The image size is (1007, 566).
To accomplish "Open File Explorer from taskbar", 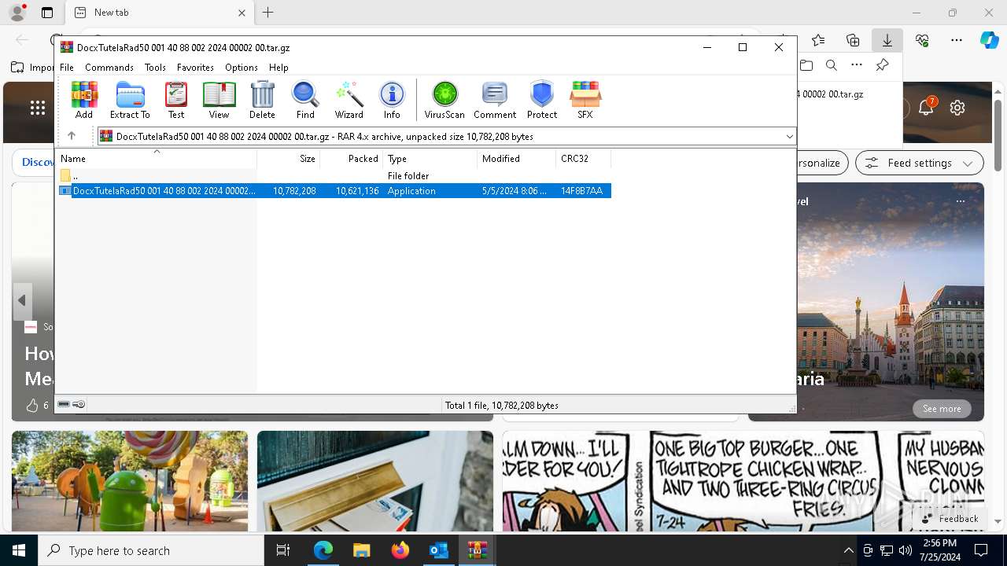I will (x=361, y=550).
